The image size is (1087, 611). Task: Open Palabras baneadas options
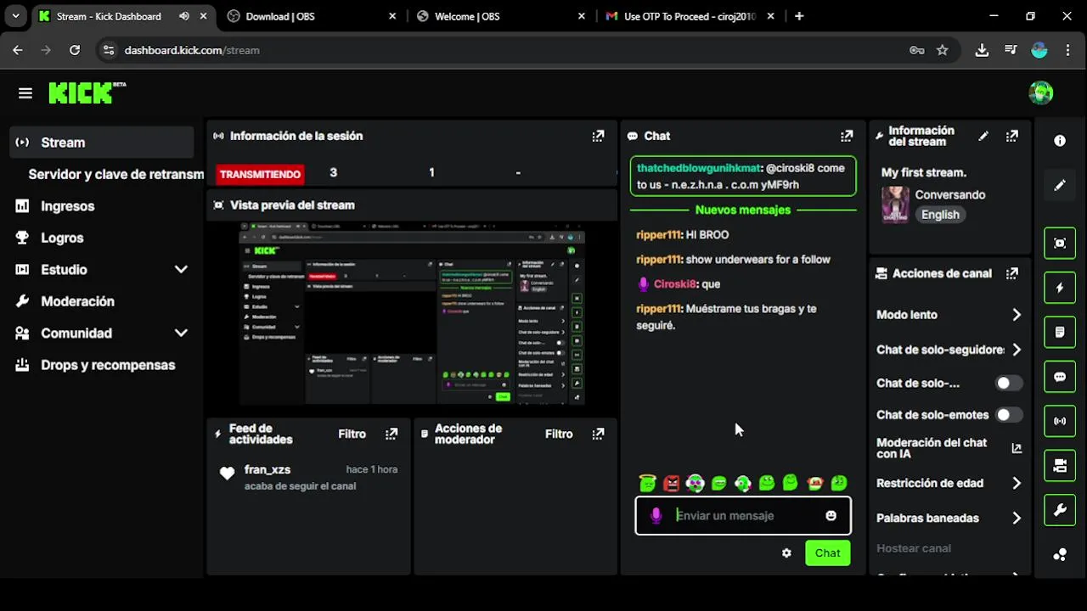pyautogui.click(x=949, y=518)
